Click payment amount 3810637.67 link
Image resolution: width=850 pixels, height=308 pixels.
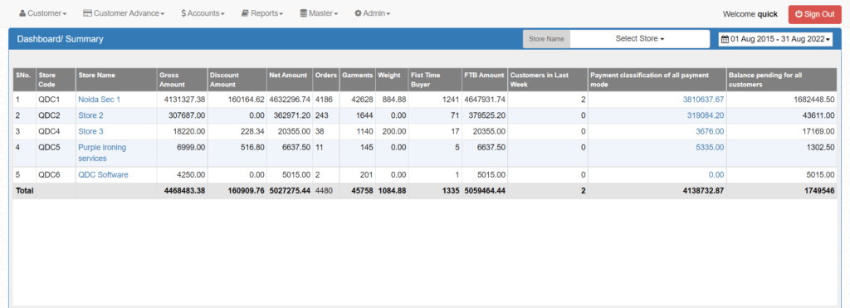[x=703, y=100]
